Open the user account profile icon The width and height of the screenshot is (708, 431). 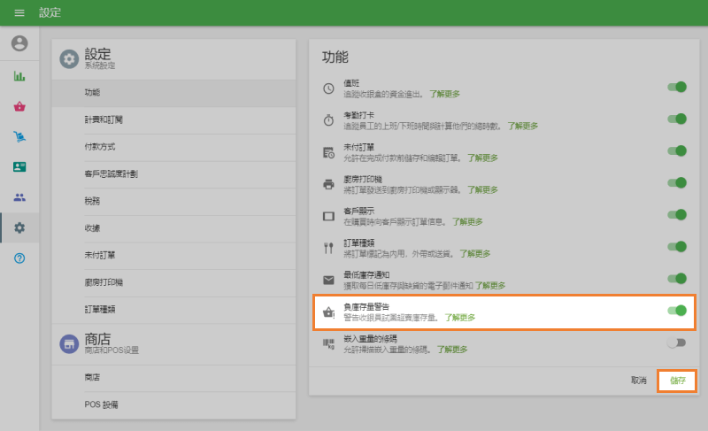click(19, 43)
